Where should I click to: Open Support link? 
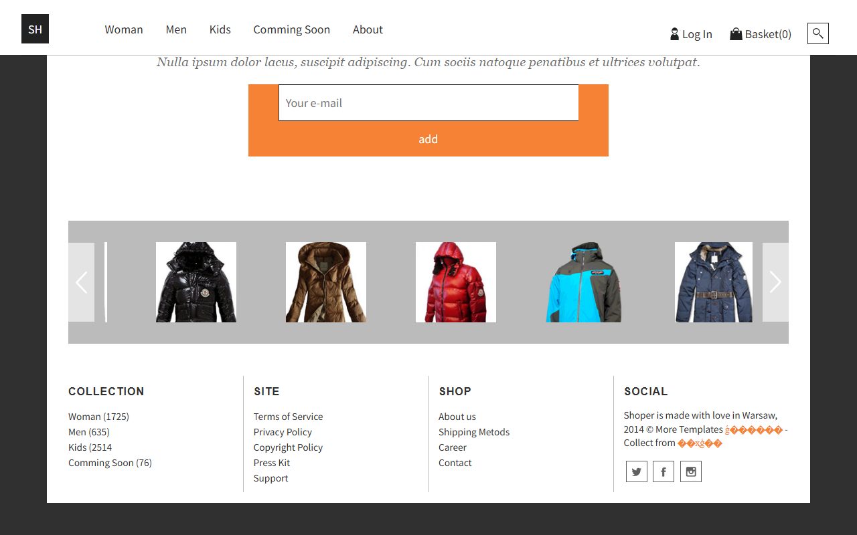coord(270,478)
